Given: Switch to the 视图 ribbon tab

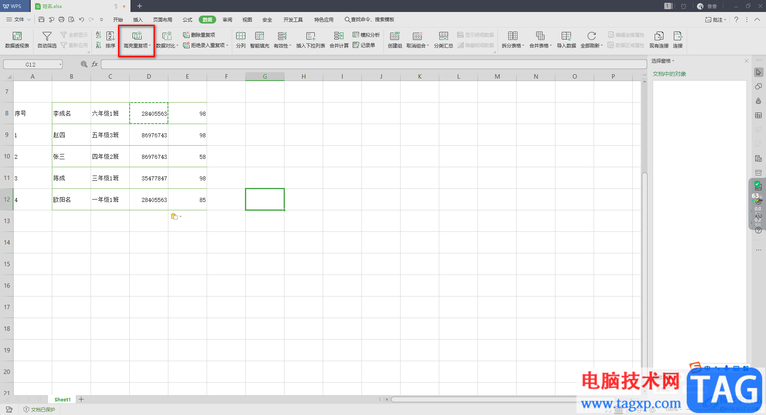Looking at the screenshot, I should click(247, 20).
